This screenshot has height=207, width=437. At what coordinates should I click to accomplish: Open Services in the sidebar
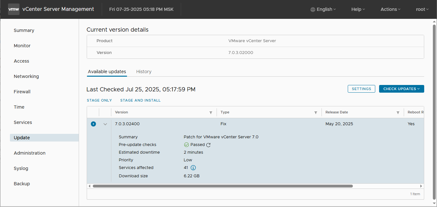coord(23,122)
